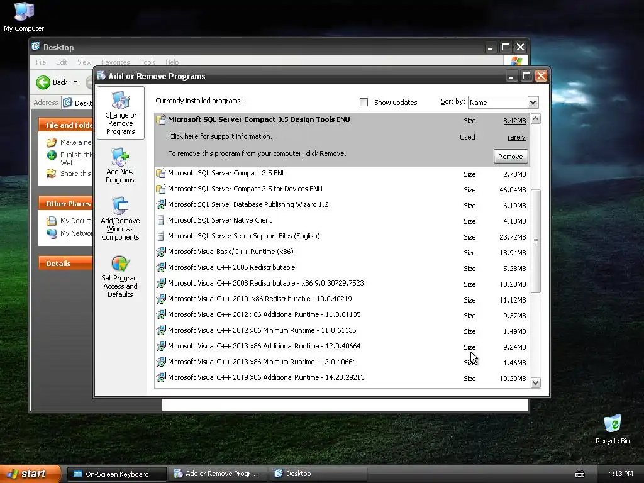Click icon of Visual Basic/C++ Runtime (x86)
The width and height of the screenshot is (644, 483).
[x=161, y=252]
